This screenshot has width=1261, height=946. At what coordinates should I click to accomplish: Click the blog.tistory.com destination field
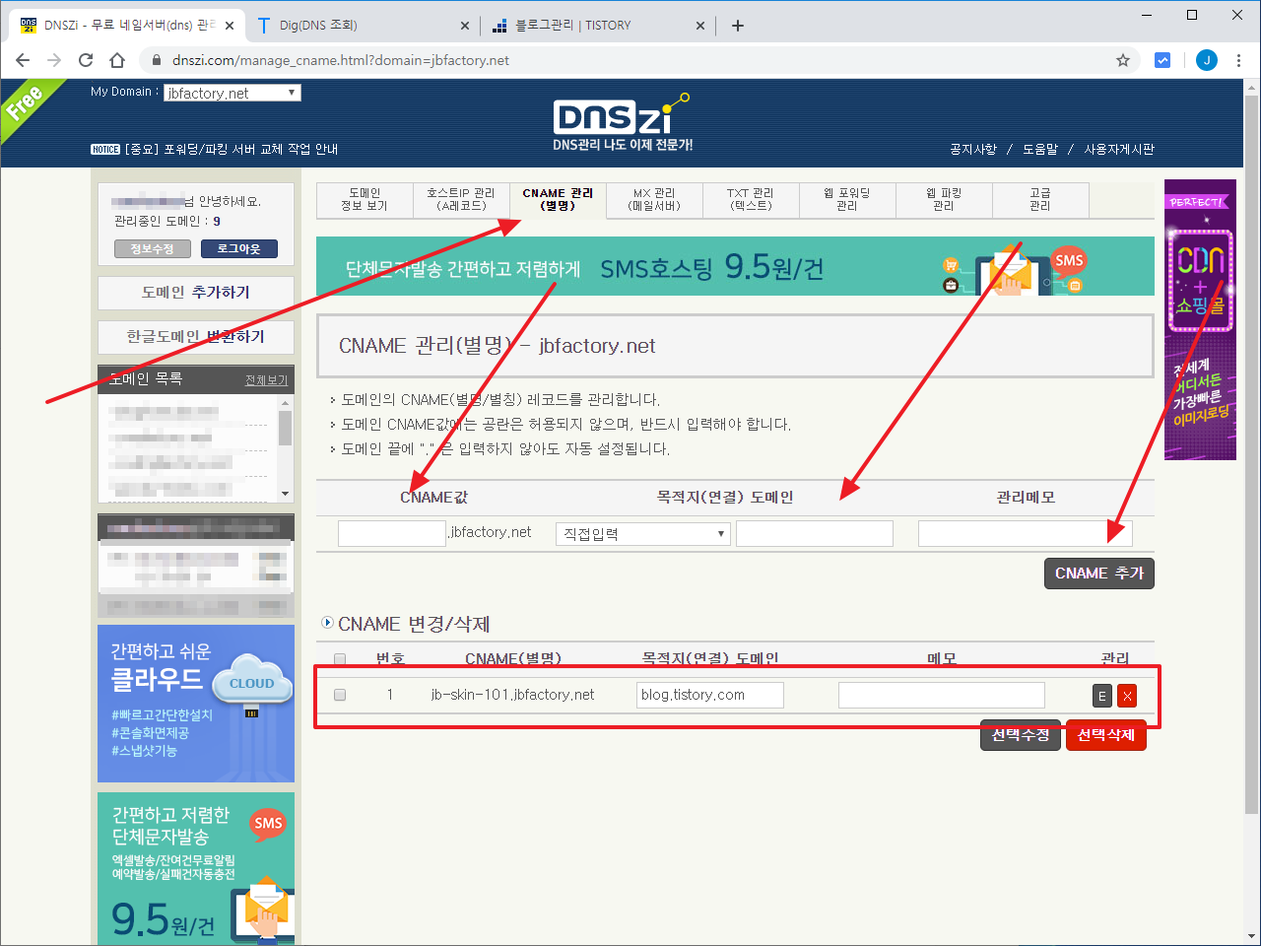[x=710, y=695]
